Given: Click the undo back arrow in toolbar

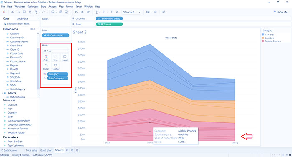Looking at the screenshot, I should [13, 12].
